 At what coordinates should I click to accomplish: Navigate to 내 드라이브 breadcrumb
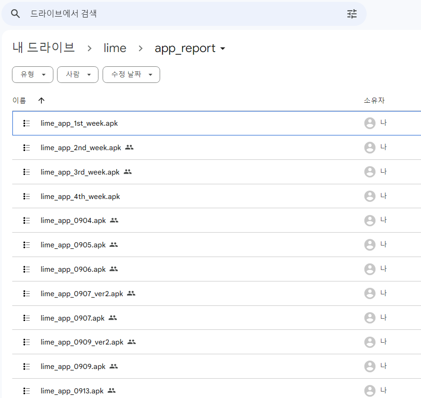pos(44,47)
